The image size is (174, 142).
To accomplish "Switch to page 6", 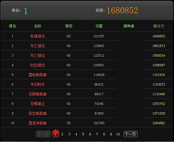I will pos(90,134).
